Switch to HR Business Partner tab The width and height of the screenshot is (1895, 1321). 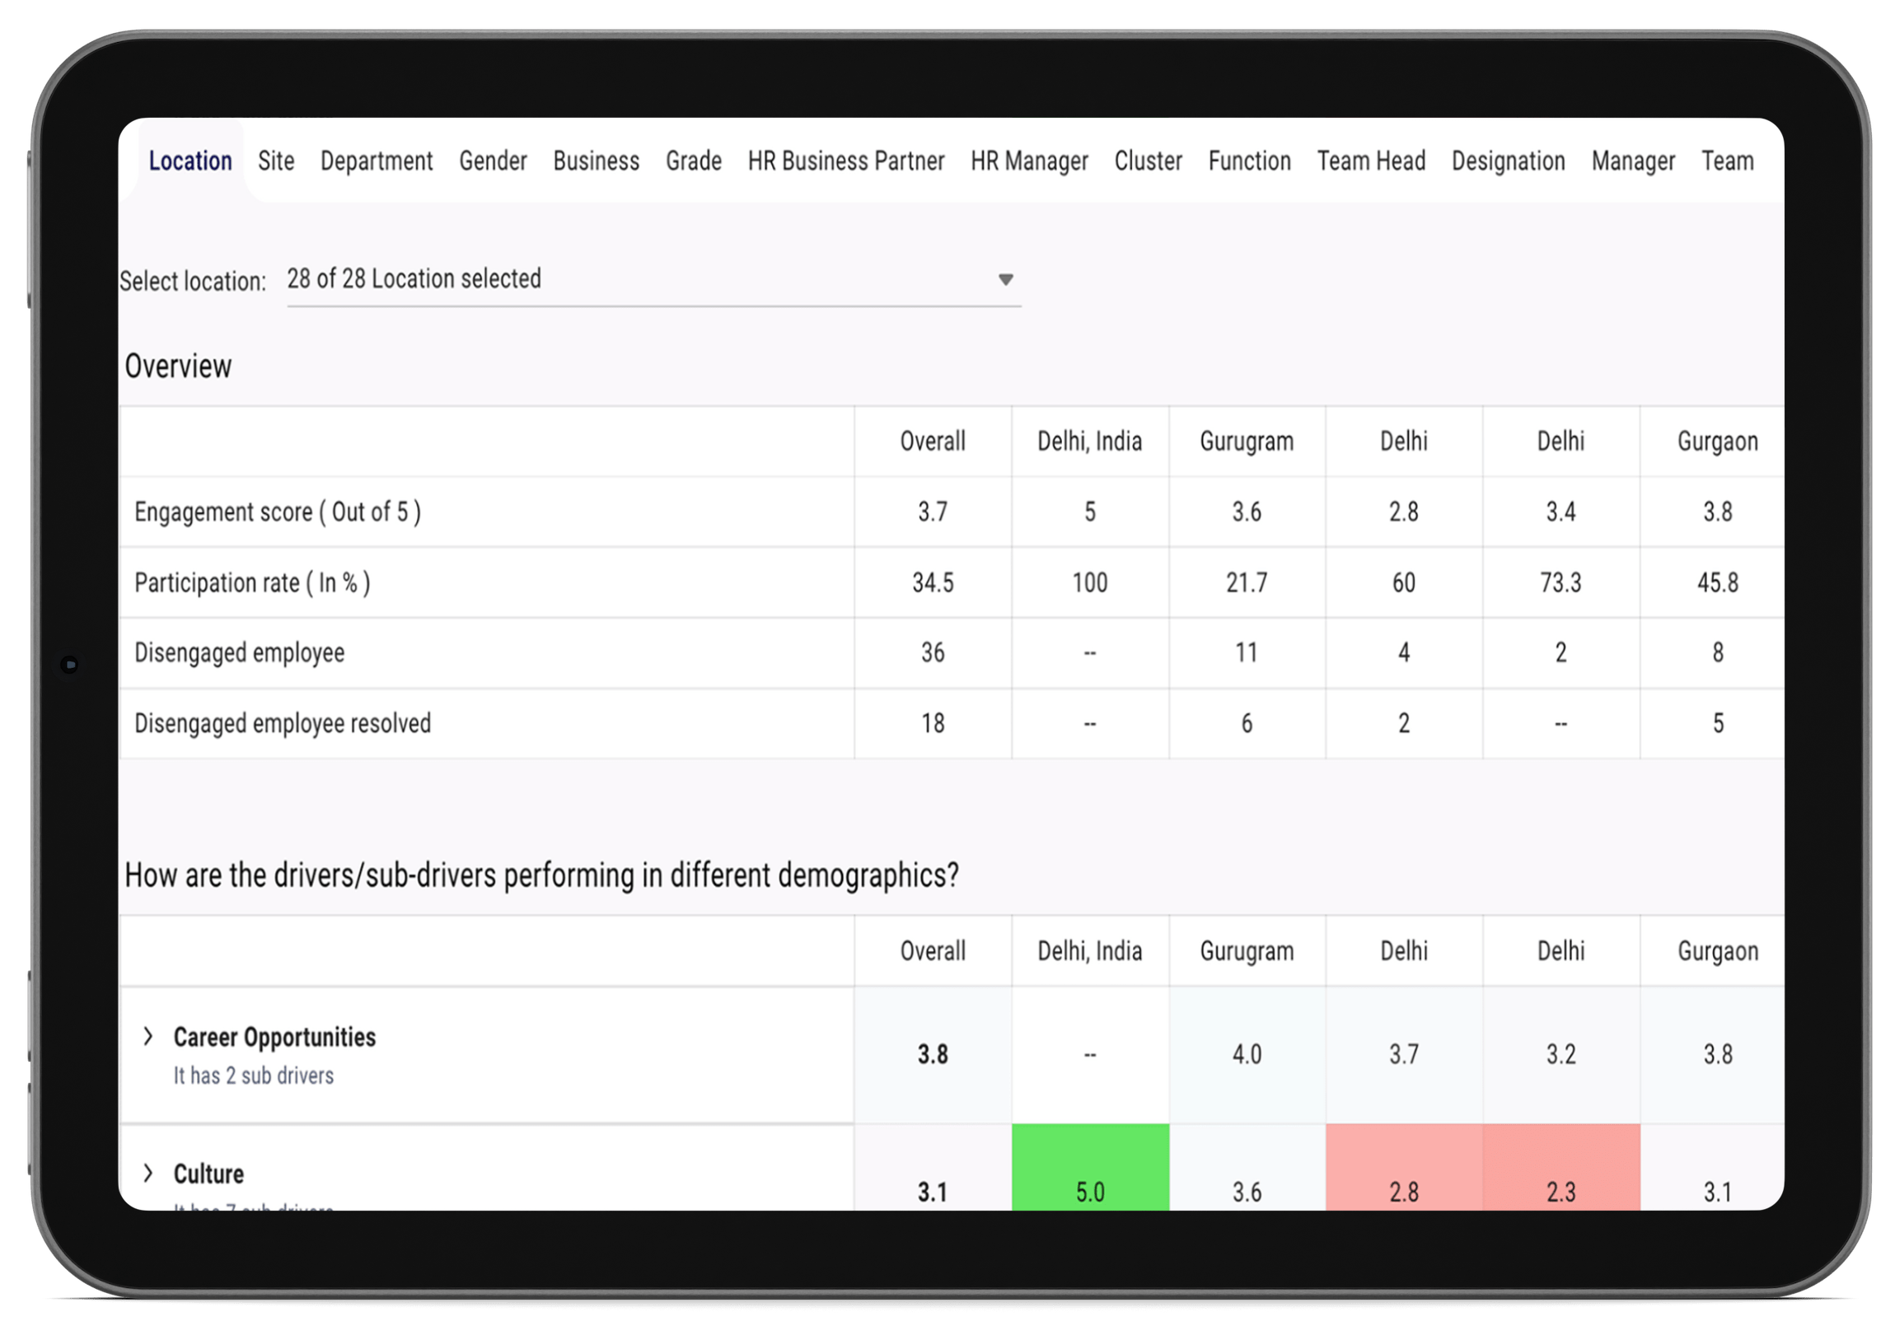(845, 161)
